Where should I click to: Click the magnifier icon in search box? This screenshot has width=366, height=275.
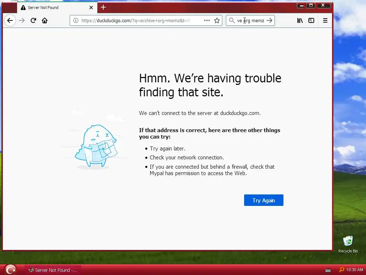pyautogui.click(x=232, y=20)
